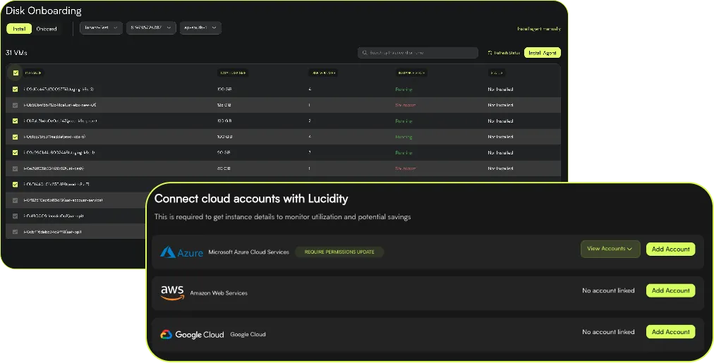
Task: Click the "Microsoft Azure Cloud Services" label
Action: click(x=248, y=252)
